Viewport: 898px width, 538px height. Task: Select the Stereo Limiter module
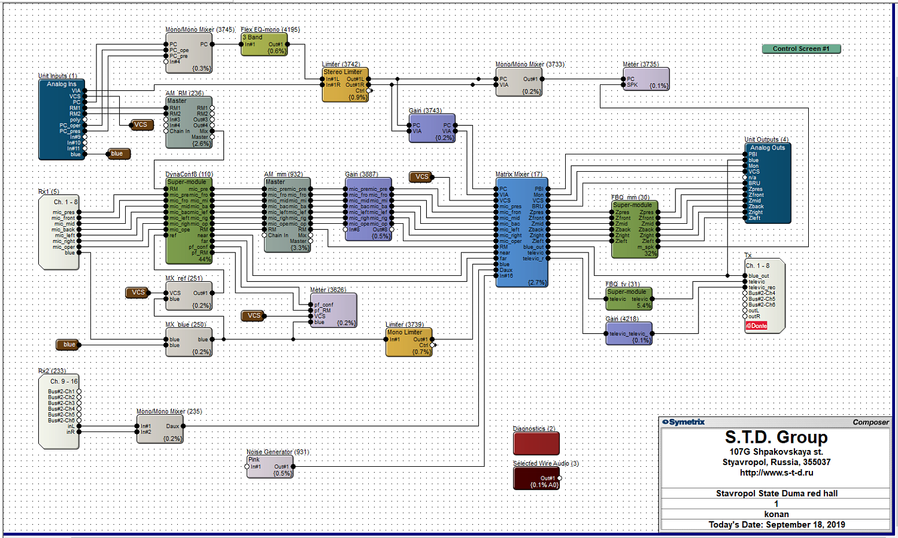tap(345, 85)
